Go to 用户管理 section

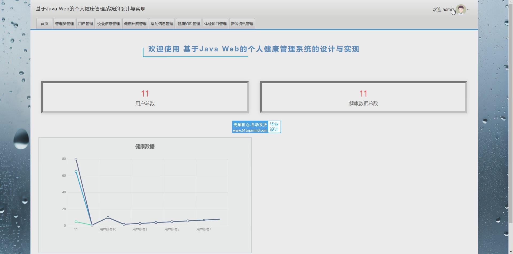(x=85, y=24)
